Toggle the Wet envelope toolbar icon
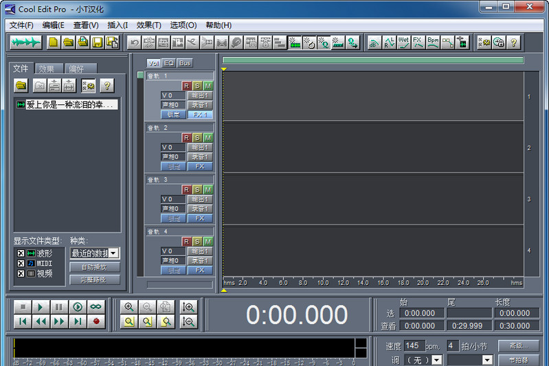The height and width of the screenshot is (366, 549). click(x=404, y=43)
